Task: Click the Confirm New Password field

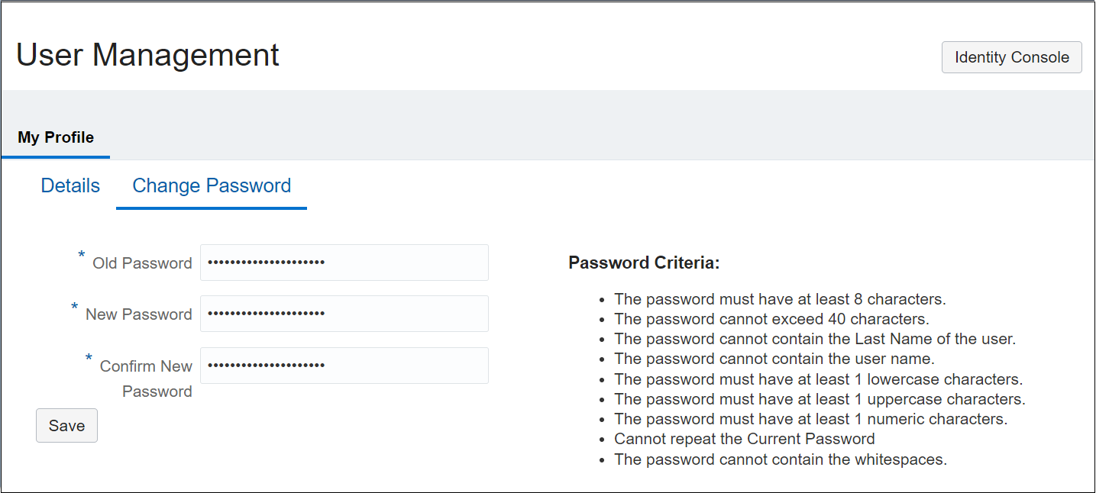Action: coord(344,365)
